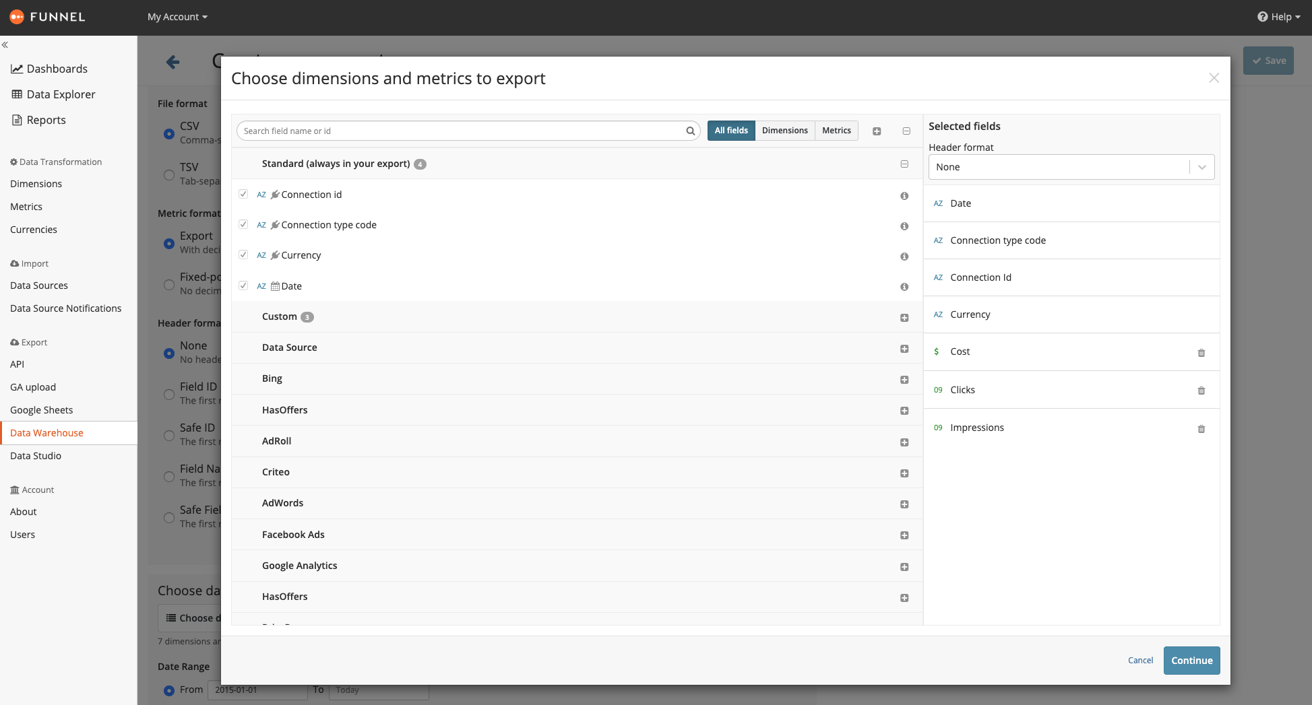Screen dimensions: 1312x705
Task: Switch to Metrics filter tab
Action: 836,131
